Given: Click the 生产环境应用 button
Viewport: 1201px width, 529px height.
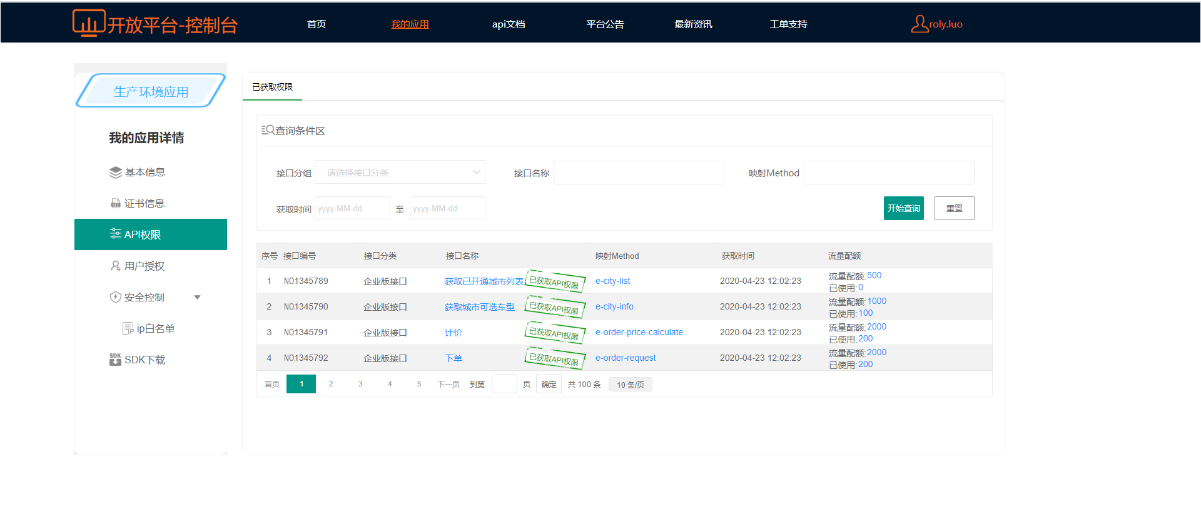Looking at the screenshot, I should click(151, 91).
